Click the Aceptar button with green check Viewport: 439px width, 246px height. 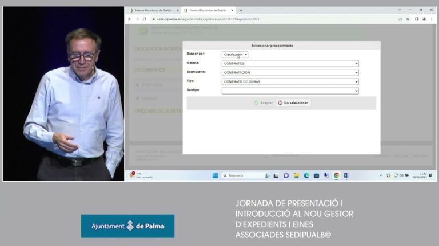point(263,103)
